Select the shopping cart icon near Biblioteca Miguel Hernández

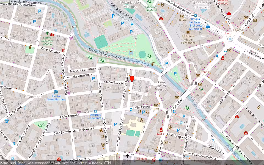209,41
